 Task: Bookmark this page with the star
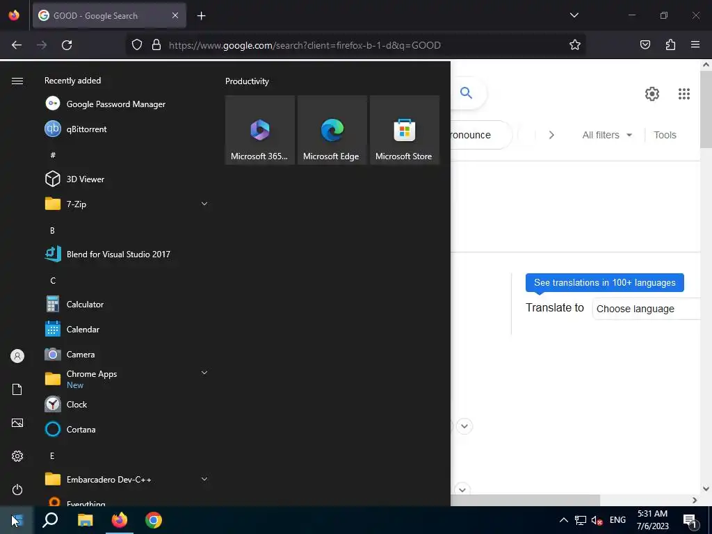(575, 45)
